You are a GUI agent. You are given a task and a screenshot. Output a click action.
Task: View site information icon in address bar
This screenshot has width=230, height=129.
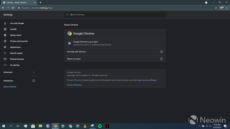point(19,8)
